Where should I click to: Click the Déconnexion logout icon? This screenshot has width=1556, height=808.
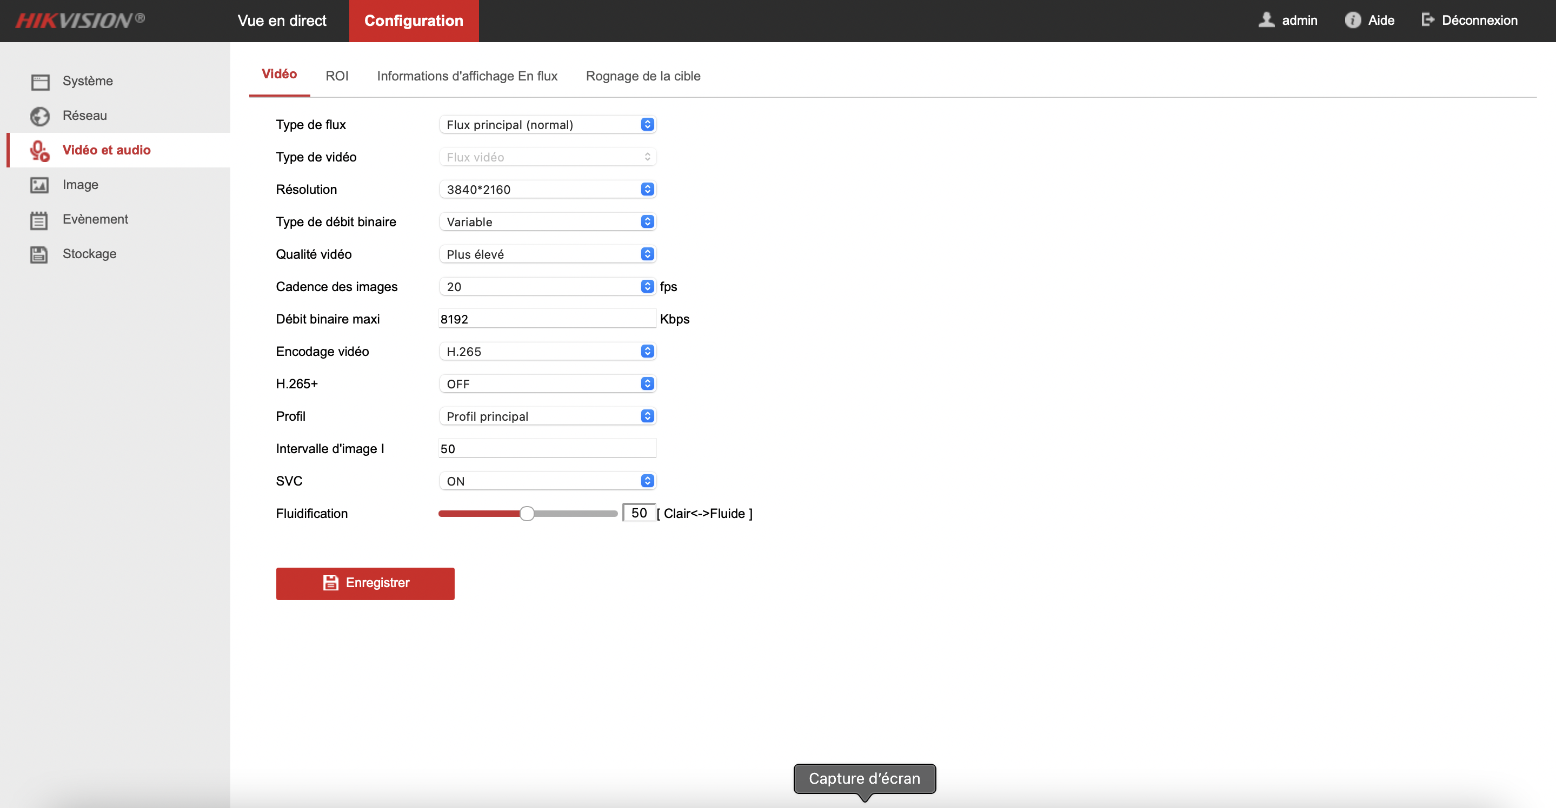click(1428, 19)
